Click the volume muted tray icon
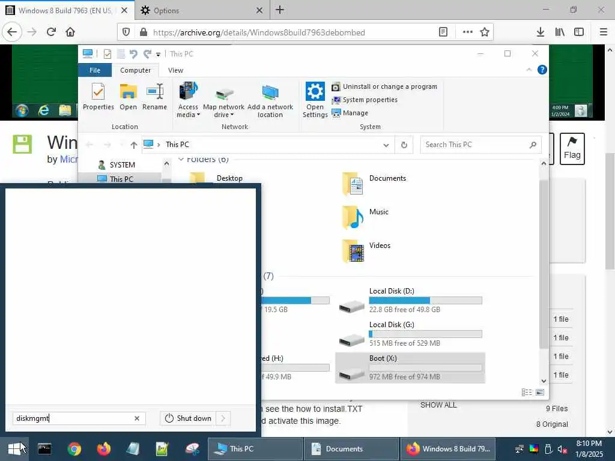 tap(562, 449)
